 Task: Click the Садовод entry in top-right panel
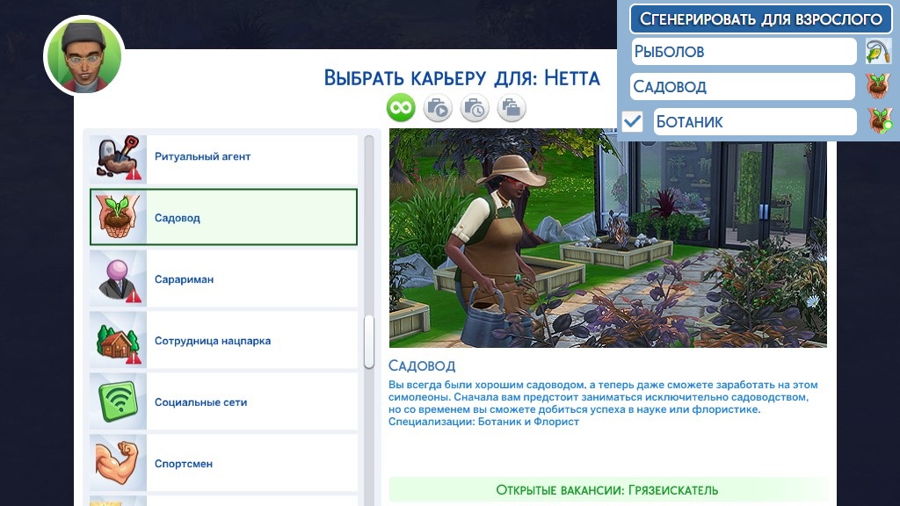743,87
